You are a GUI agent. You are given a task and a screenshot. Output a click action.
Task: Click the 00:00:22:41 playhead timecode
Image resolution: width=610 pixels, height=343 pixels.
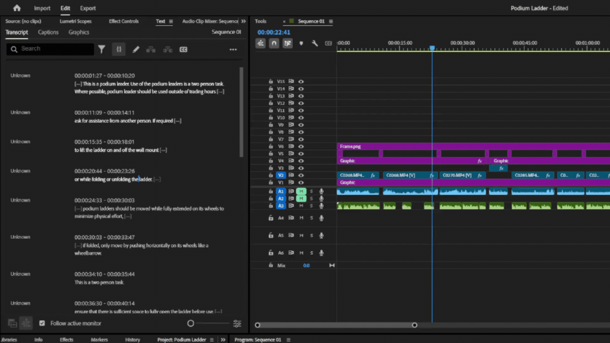point(274,32)
